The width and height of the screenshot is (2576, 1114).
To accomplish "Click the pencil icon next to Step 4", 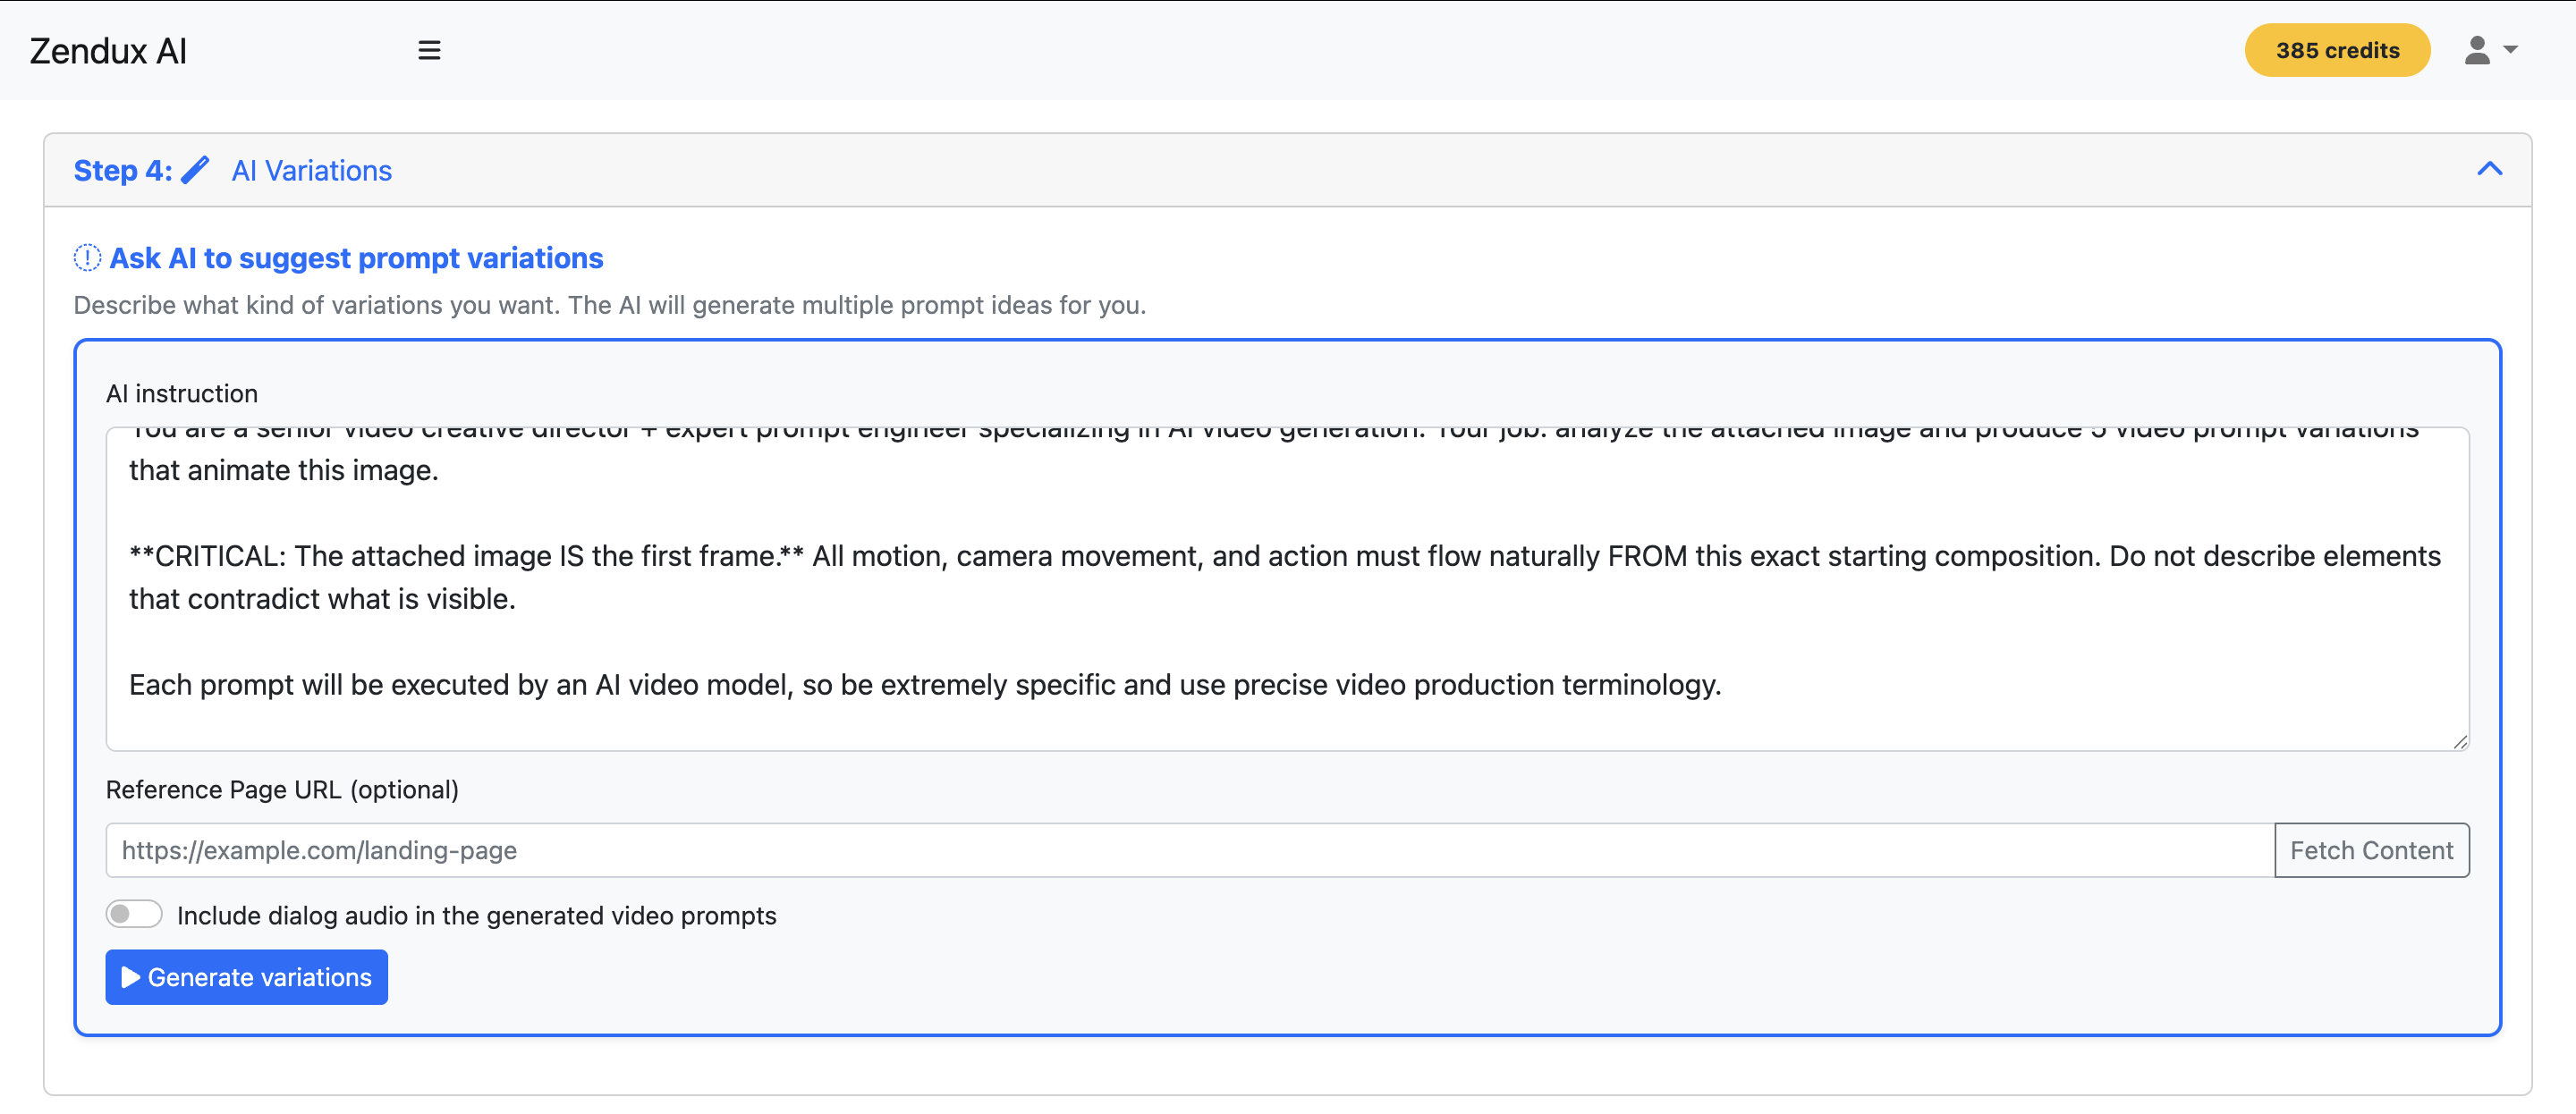I will (x=196, y=169).
